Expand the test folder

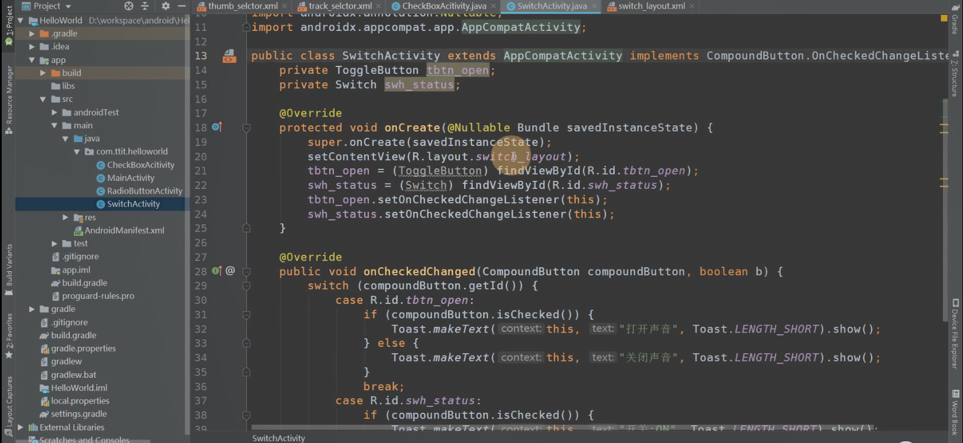pos(54,244)
